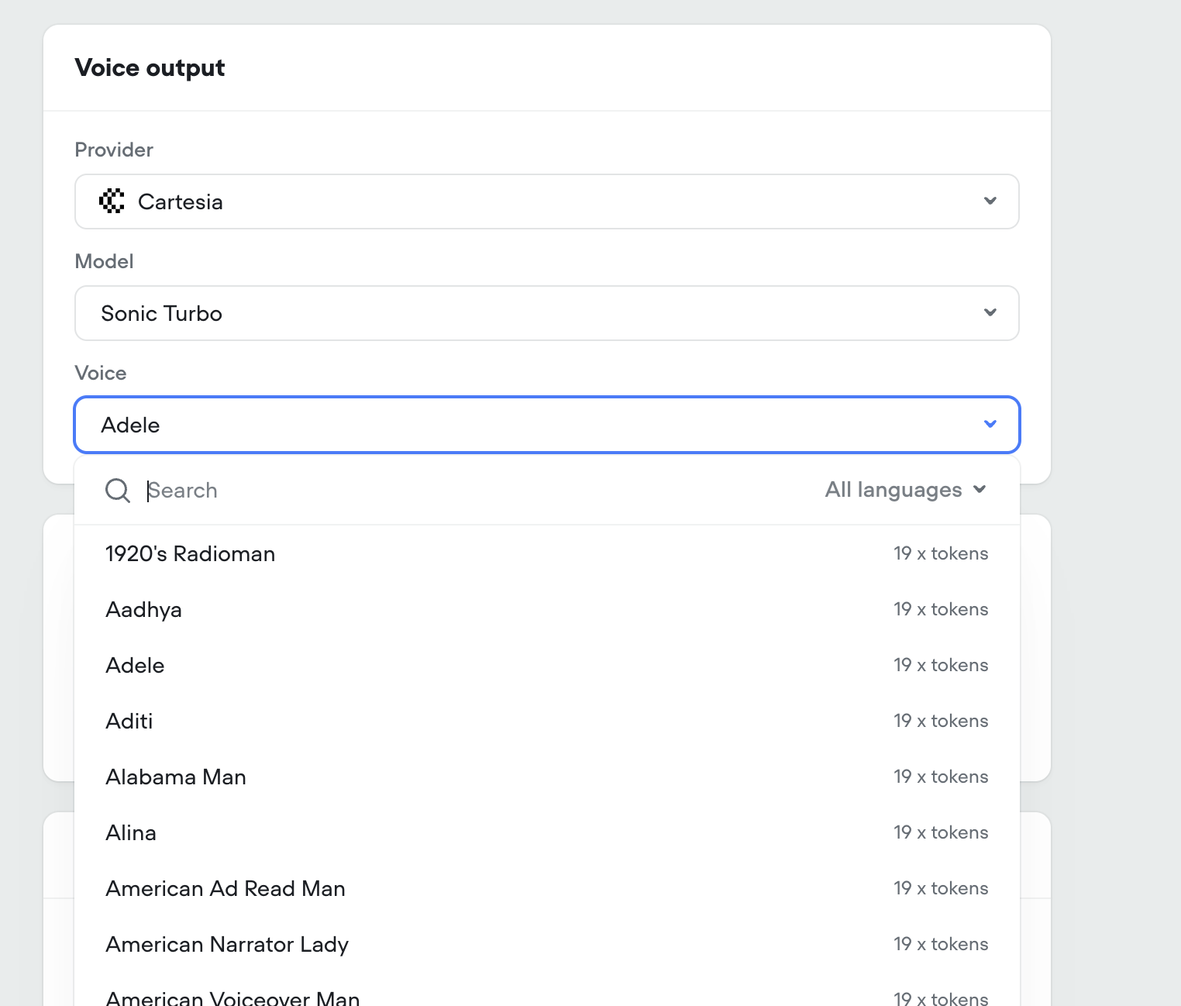Pick the American Narrator Lady voice
This screenshot has height=1006, width=1181.
click(x=227, y=945)
